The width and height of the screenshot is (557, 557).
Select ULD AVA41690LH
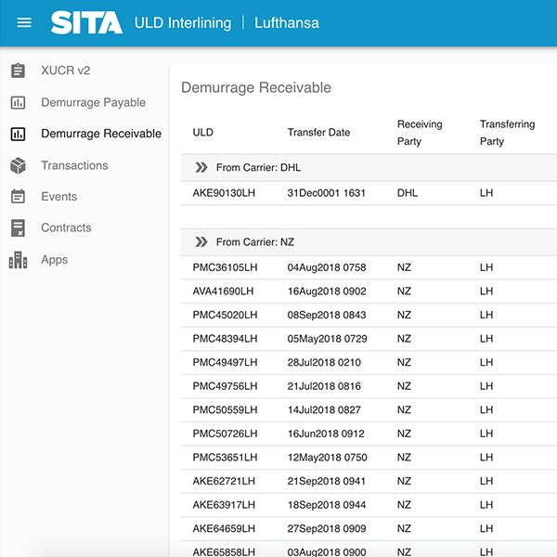pos(223,291)
